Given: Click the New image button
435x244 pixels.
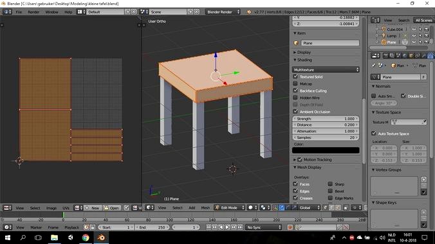Looking at the screenshot, I should [92, 207].
